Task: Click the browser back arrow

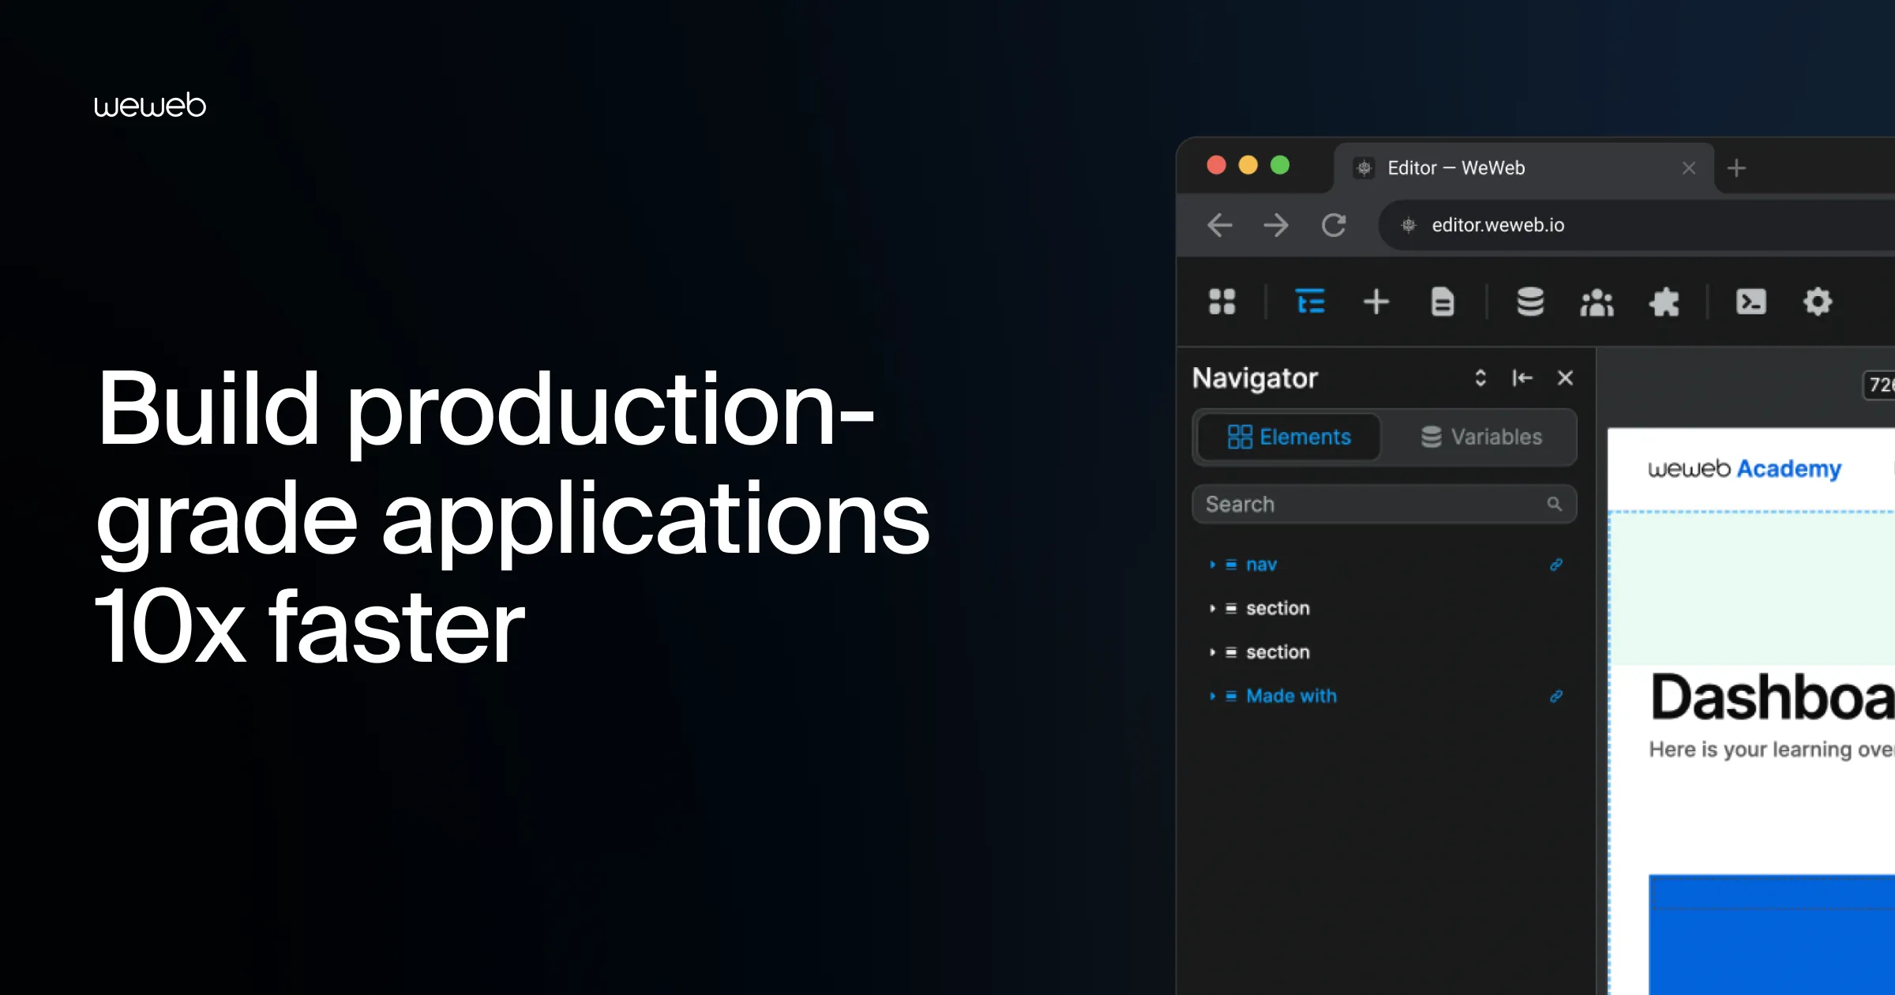Action: [1220, 225]
